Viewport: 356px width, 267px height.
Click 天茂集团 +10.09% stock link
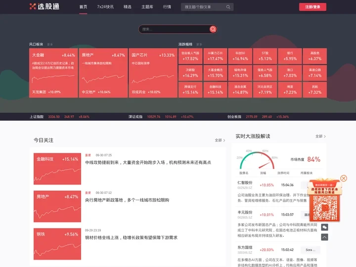(x=46, y=92)
